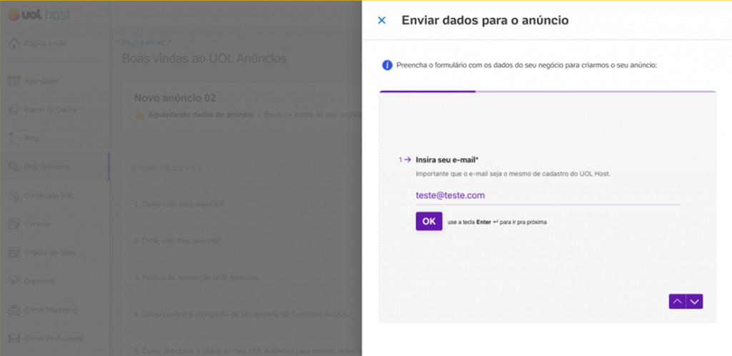Expand FAQ 1. Como criar meu anúncio?
The image size is (732, 356).
click(179, 204)
